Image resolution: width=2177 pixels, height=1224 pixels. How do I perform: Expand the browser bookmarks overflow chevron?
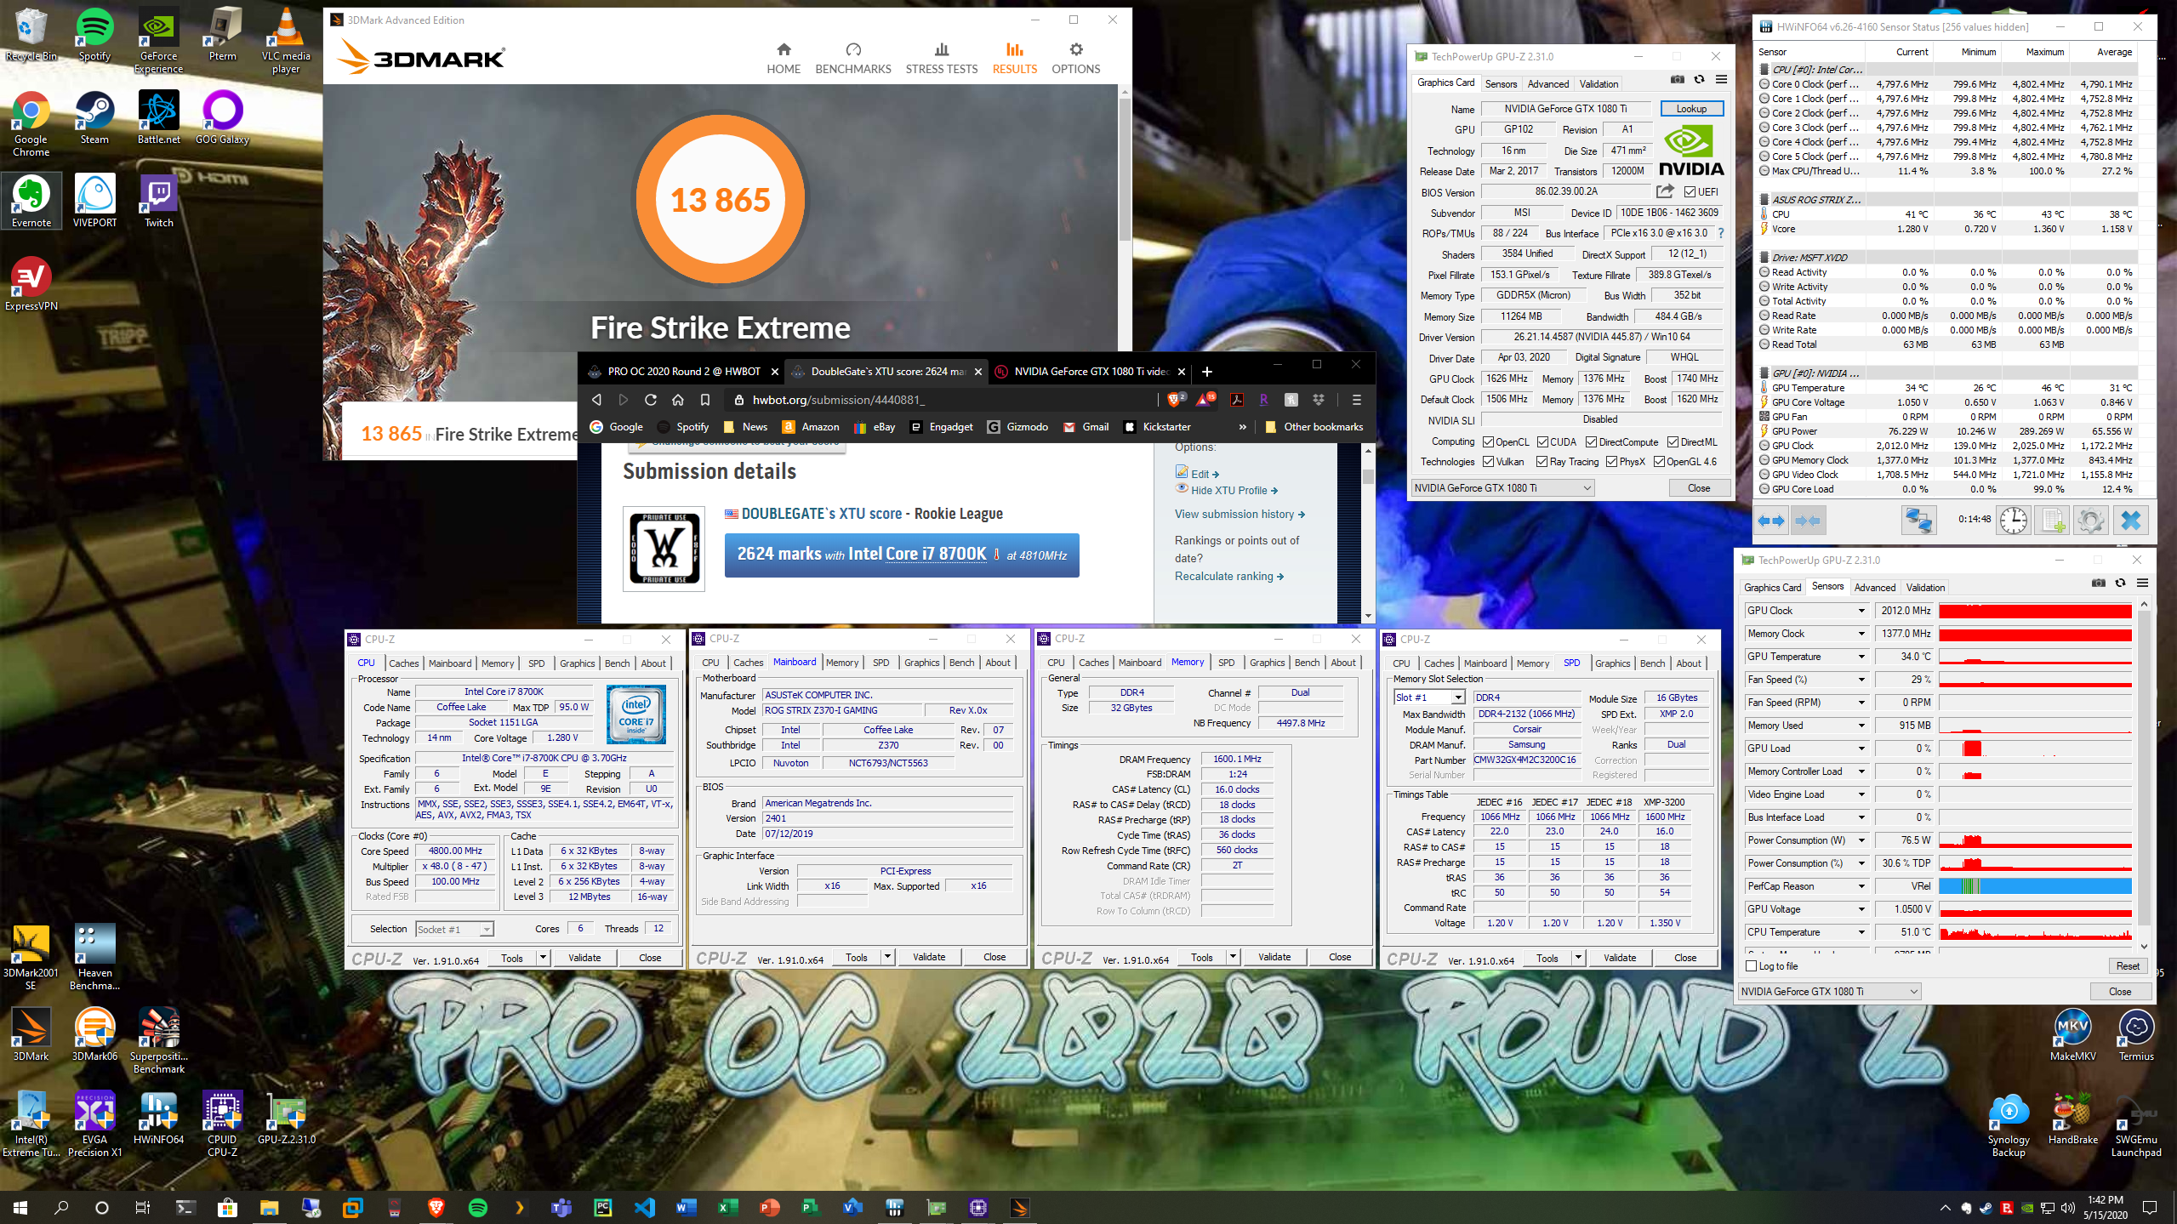(1242, 427)
